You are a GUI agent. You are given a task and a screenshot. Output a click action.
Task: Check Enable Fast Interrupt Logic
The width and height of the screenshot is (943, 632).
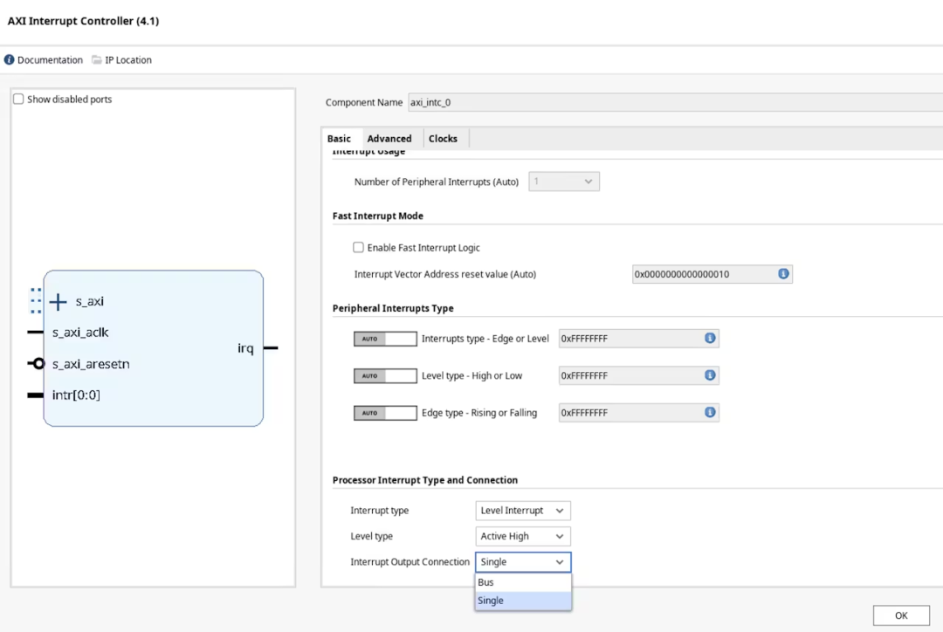pyautogui.click(x=359, y=248)
